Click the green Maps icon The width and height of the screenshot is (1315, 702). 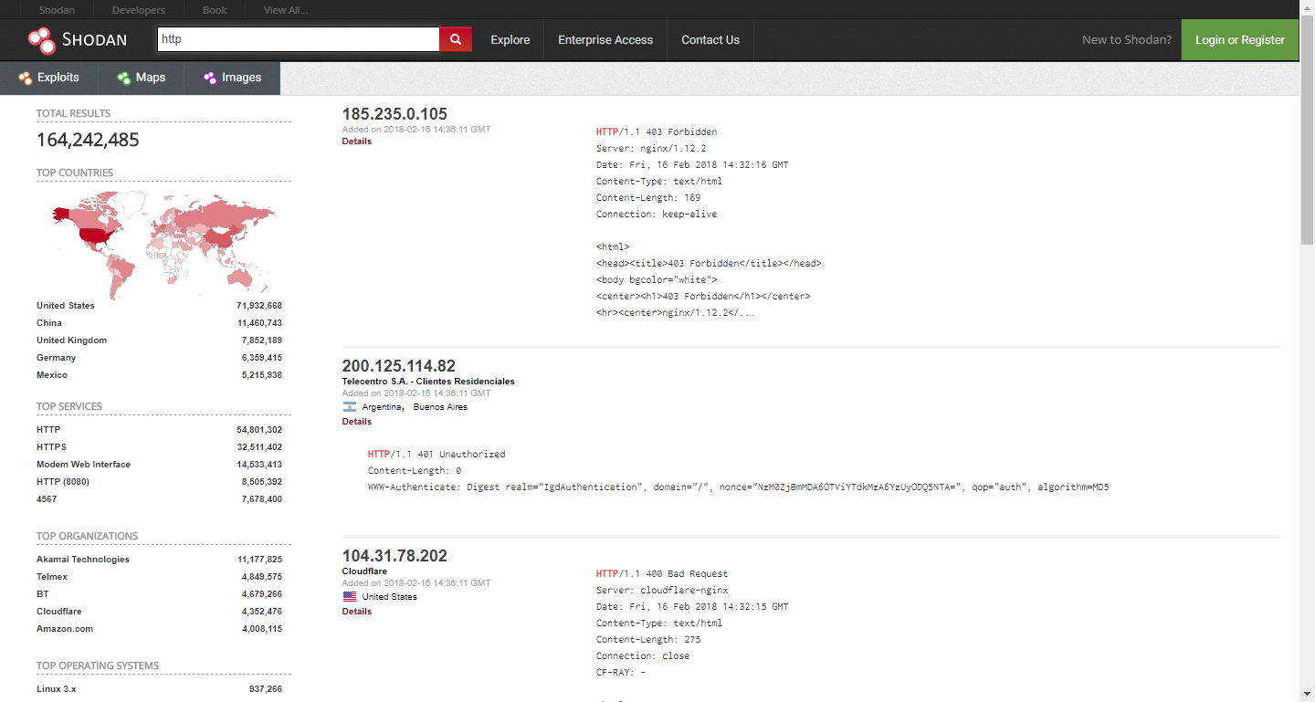(x=124, y=78)
